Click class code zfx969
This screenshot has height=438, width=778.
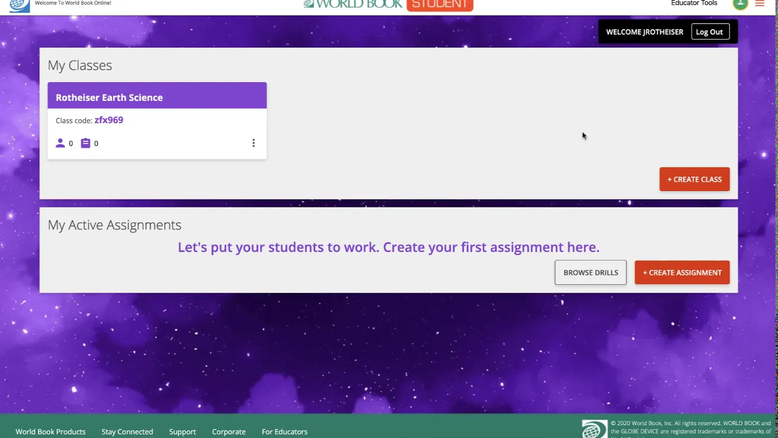pyautogui.click(x=109, y=120)
